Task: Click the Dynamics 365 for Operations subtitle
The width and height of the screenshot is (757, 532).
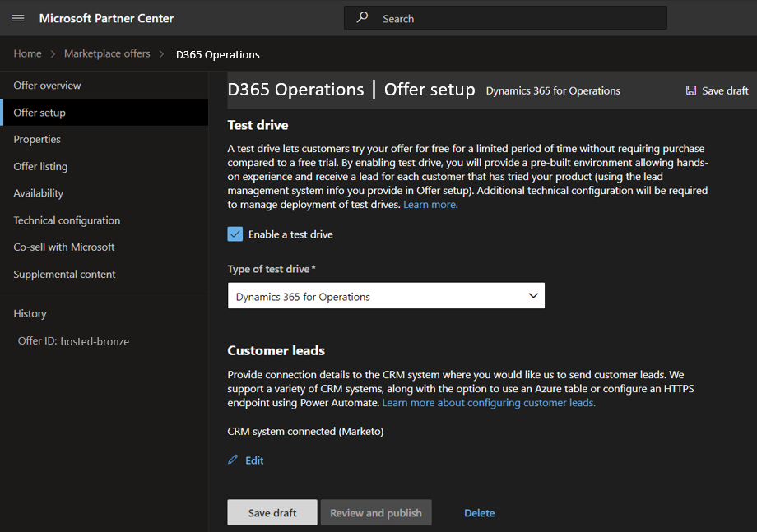Action: pos(553,90)
